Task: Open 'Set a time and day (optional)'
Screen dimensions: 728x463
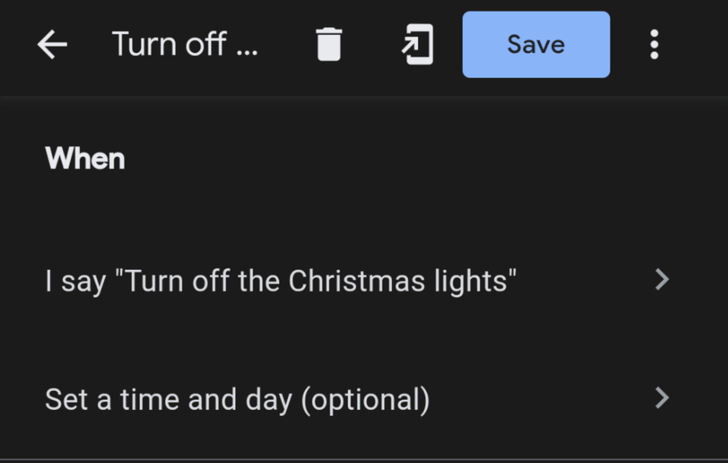Action: pos(357,399)
